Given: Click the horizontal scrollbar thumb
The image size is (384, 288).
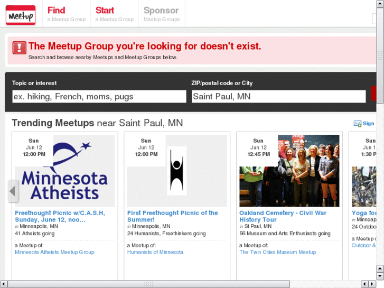Looking at the screenshot, I should tap(148, 284).
